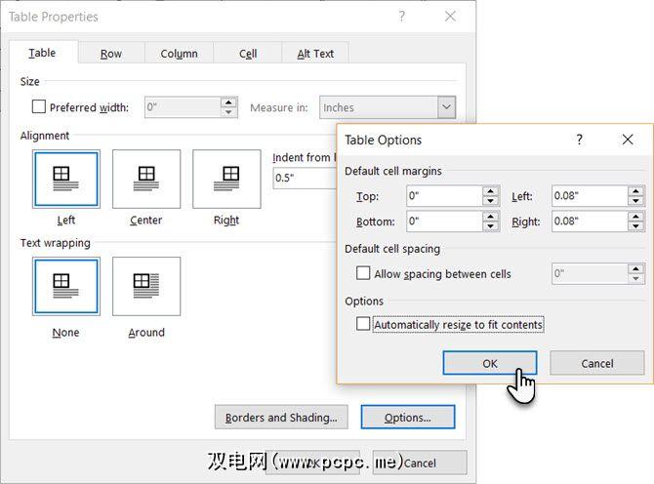654x484 pixels.
Task: Increase Top cell margin value
Action: coord(490,191)
